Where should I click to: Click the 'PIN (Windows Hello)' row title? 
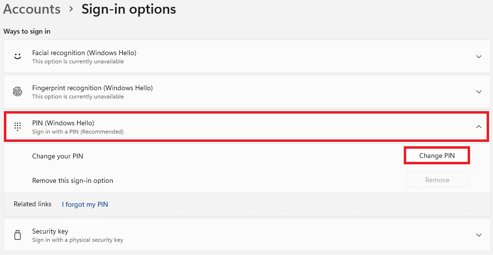(63, 123)
